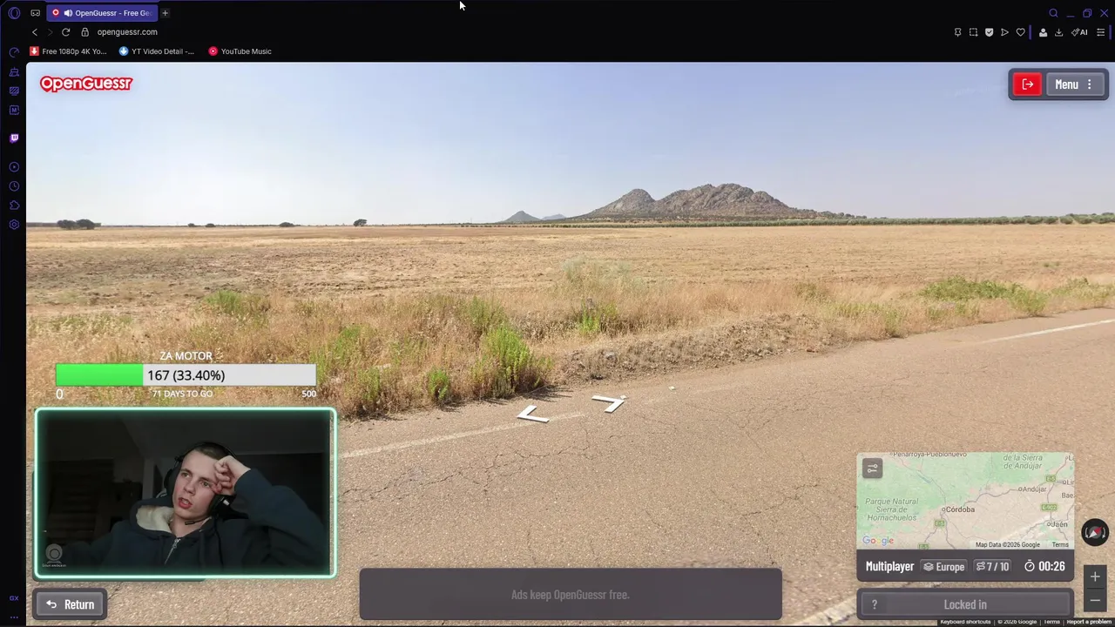The width and height of the screenshot is (1115, 627).
Task: Add page to bookmarks heart icon
Action: 1020,32
